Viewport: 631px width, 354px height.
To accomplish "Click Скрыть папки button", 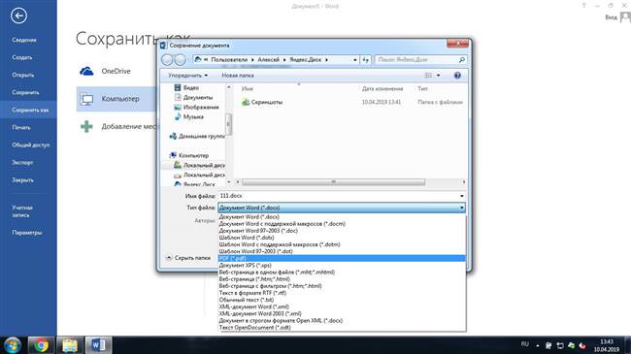I will [x=188, y=257].
